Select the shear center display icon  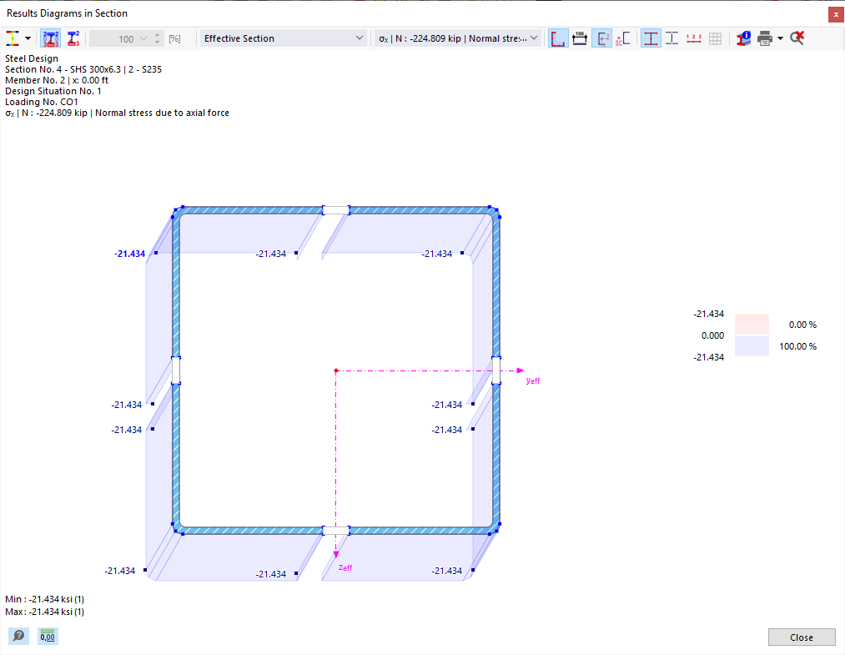tap(622, 38)
